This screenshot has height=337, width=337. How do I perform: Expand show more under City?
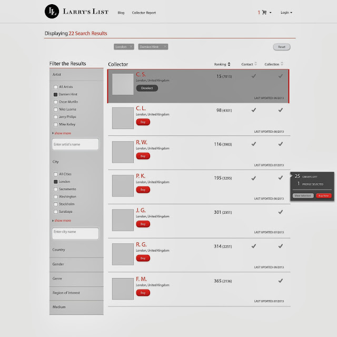(63, 221)
